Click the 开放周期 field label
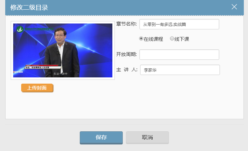Viewport: 248px width, 151px height. [x=126, y=54]
